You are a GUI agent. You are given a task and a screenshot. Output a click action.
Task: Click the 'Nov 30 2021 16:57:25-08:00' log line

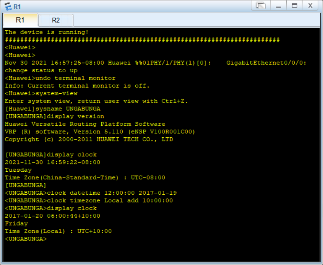[x=156, y=63]
